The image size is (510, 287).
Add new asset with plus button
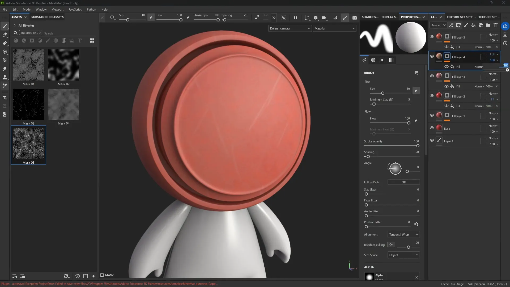tap(93, 276)
